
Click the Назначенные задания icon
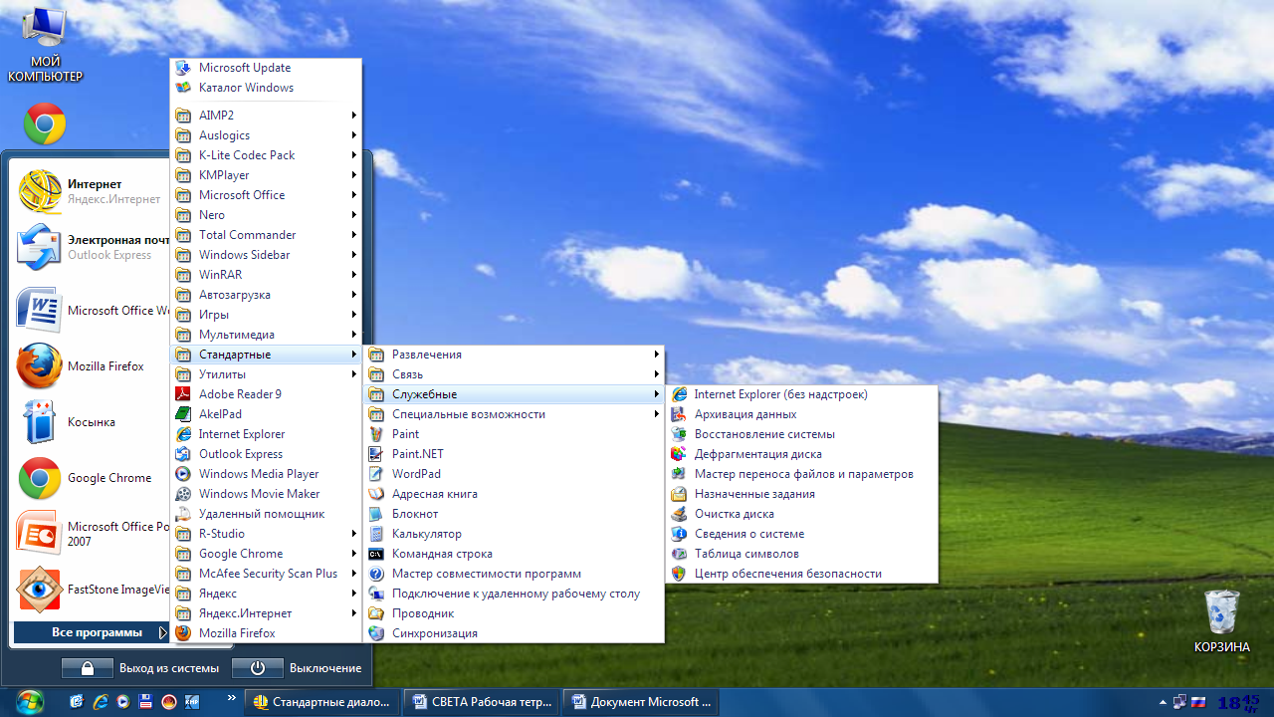pyautogui.click(x=678, y=494)
